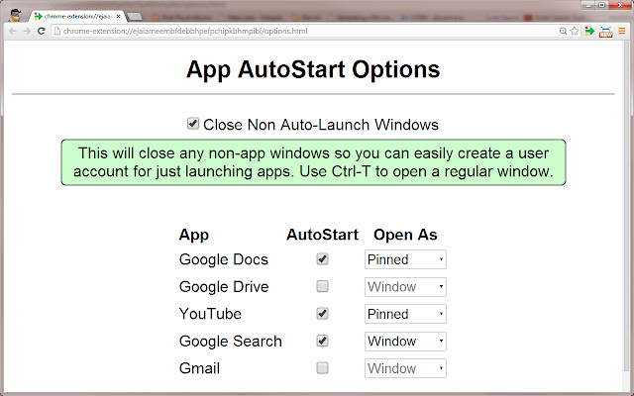Click the Open As column header
Image resolution: width=634 pixels, height=396 pixels.
(405, 235)
